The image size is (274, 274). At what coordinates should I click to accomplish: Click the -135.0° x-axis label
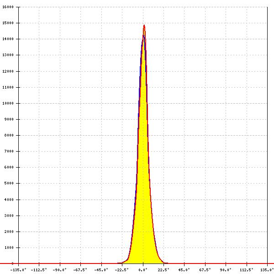[x=18, y=270]
